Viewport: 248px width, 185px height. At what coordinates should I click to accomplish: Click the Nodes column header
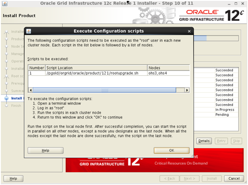click(168, 68)
